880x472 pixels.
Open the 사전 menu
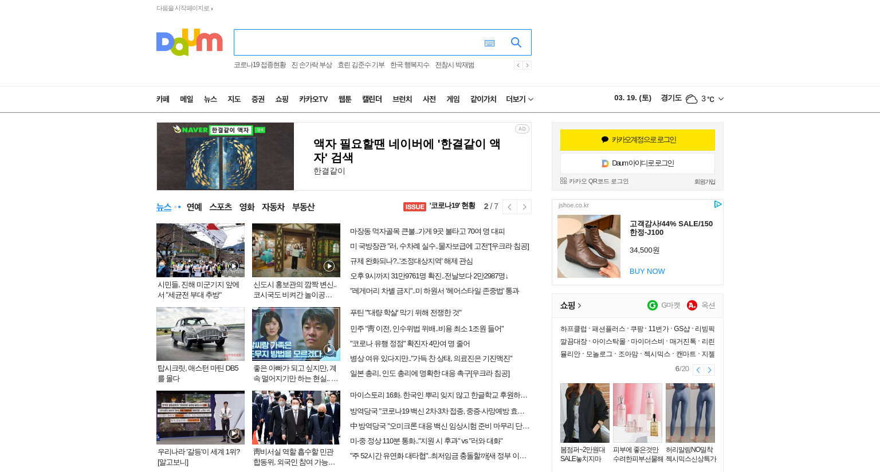click(x=429, y=99)
